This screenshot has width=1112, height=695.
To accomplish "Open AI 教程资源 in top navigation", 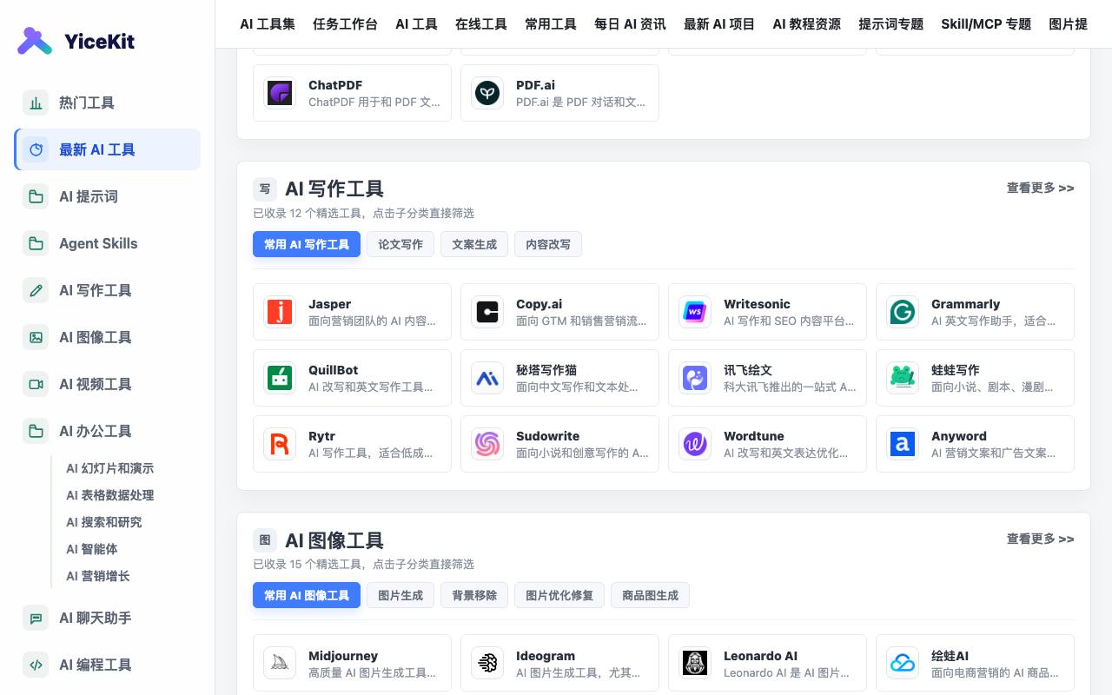I will pyautogui.click(x=807, y=24).
